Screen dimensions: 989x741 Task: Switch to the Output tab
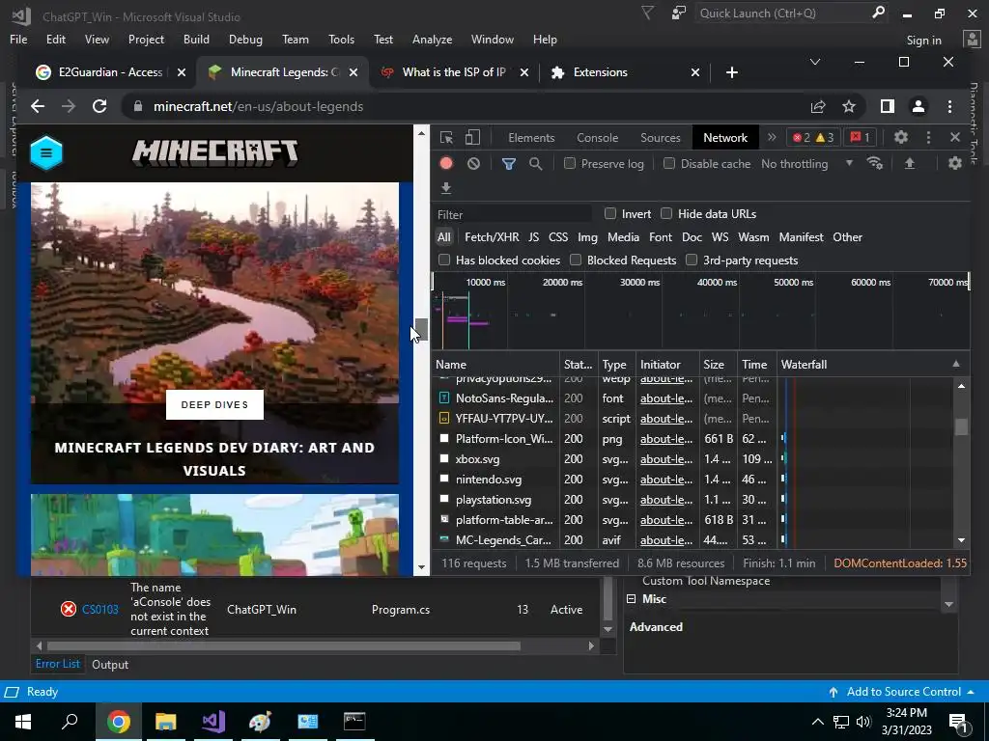pyautogui.click(x=110, y=665)
